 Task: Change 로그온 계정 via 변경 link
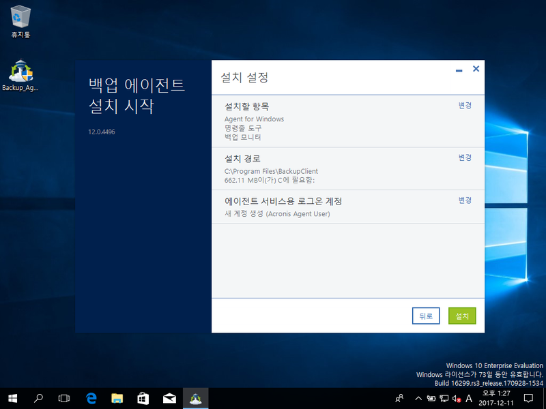point(465,200)
